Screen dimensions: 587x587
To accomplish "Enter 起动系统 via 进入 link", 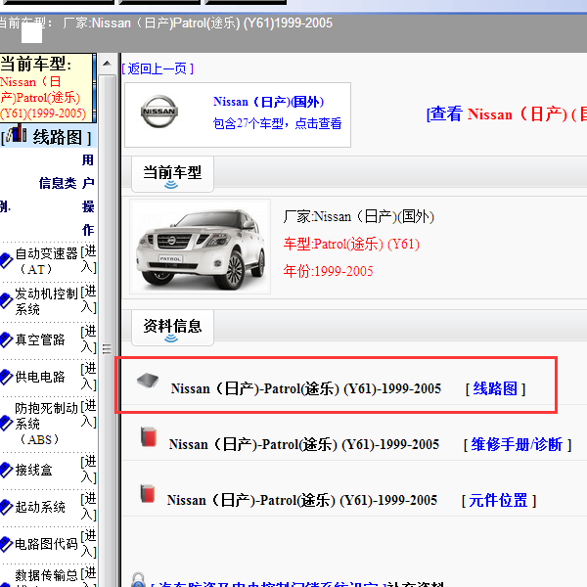I will coord(89,506).
